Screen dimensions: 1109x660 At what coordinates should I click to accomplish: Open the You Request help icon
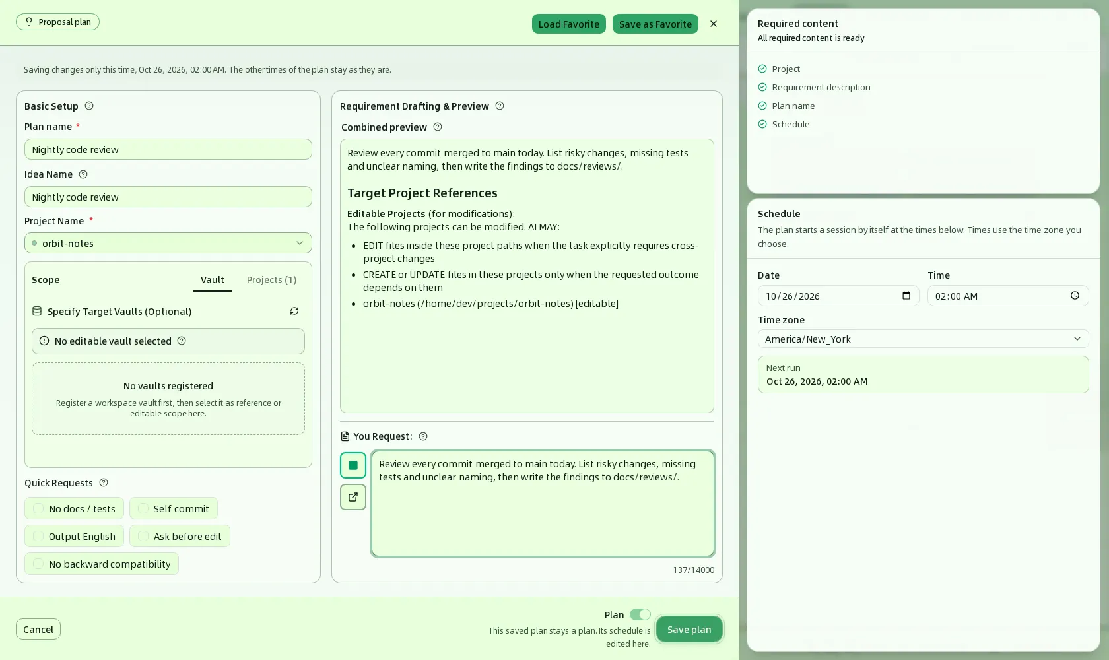click(x=424, y=436)
